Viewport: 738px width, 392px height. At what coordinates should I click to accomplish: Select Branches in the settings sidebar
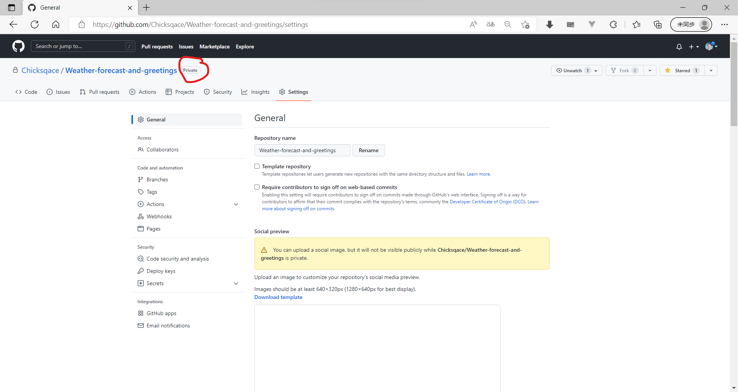click(x=157, y=179)
